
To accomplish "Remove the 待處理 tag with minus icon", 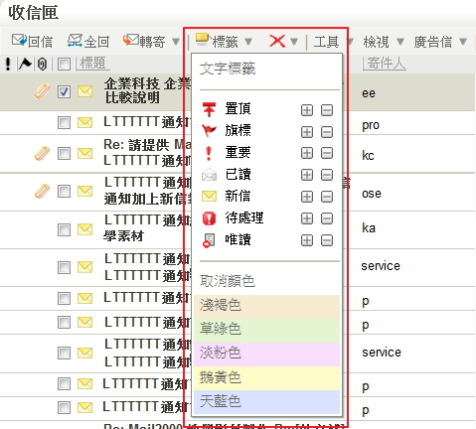I will click(x=327, y=218).
